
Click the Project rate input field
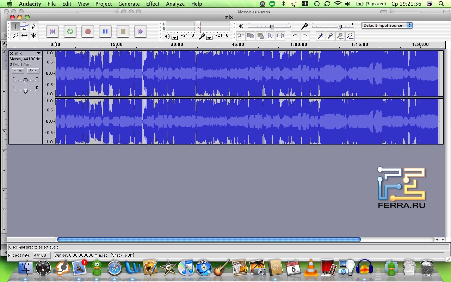(42, 255)
